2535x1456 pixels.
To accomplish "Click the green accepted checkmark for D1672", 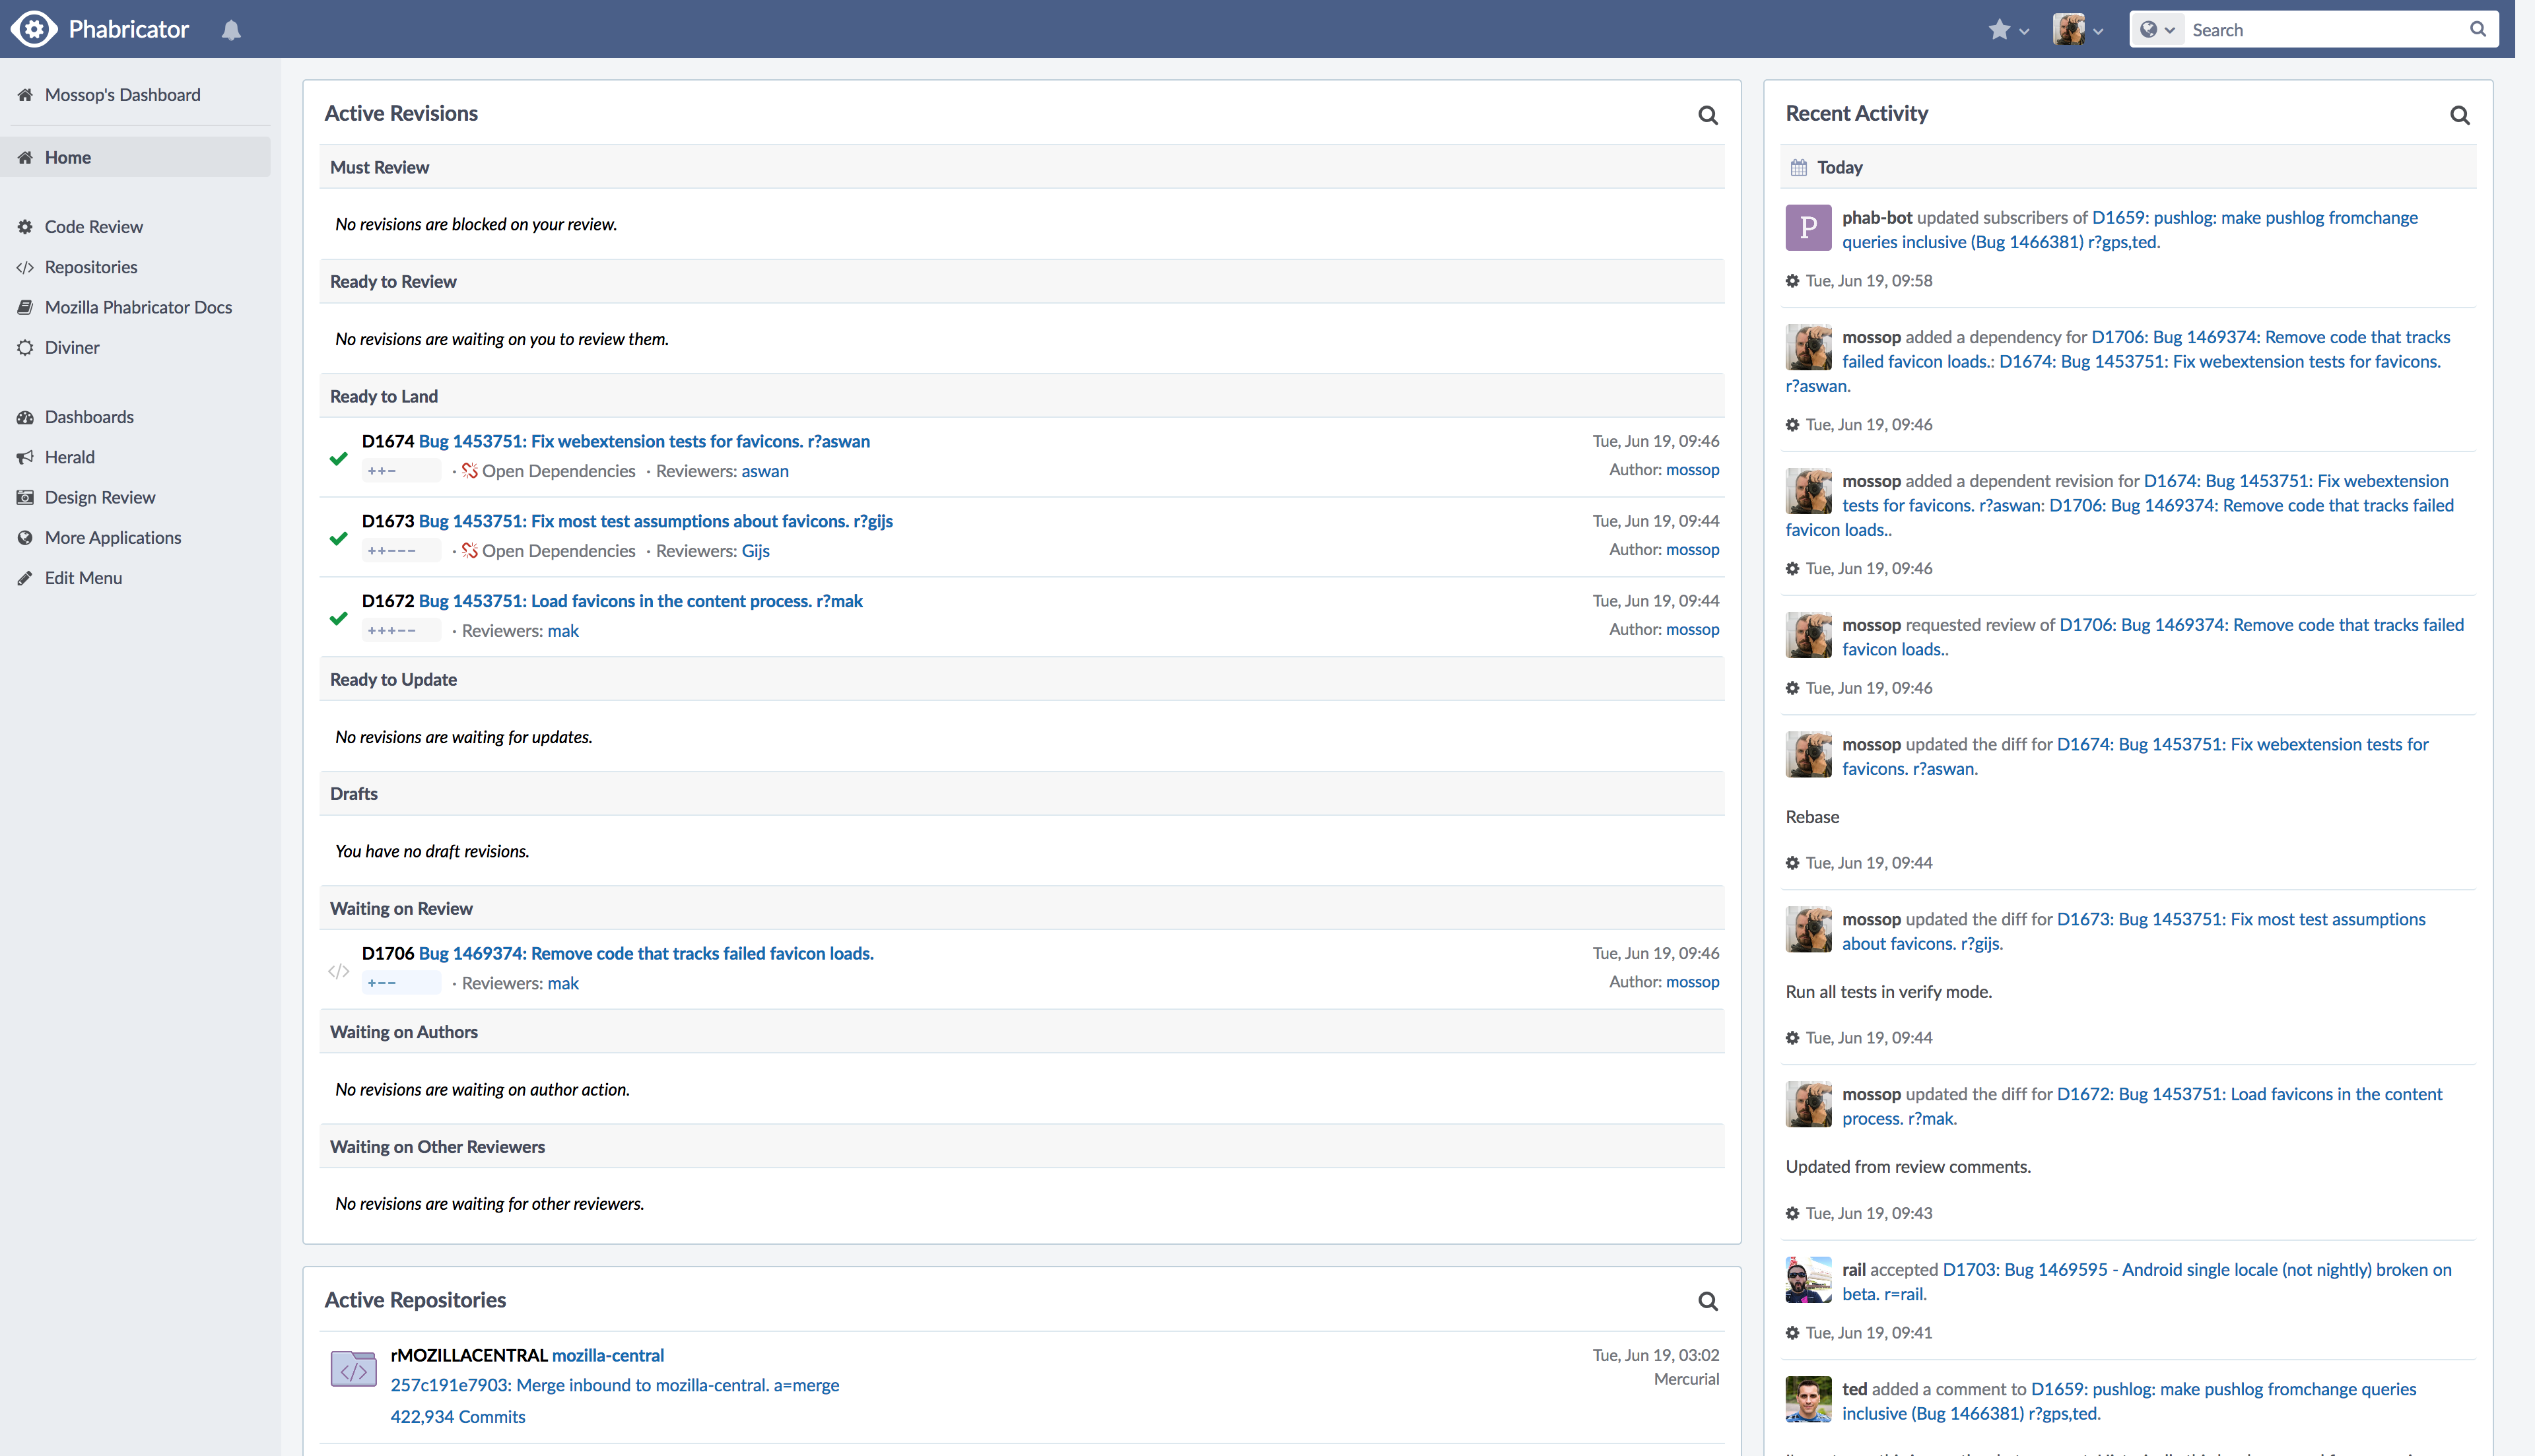I will point(338,618).
